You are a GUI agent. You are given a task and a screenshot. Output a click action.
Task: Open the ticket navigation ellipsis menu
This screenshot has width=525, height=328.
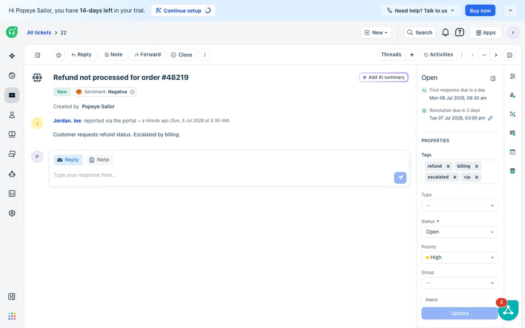tap(484, 55)
